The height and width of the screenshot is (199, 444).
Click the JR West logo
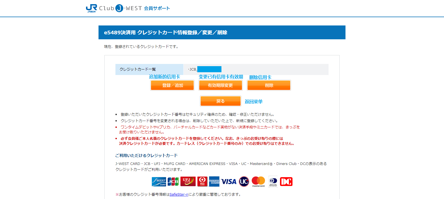[91, 8]
